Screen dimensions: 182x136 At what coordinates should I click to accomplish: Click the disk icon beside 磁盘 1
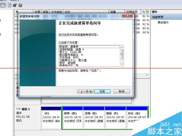[x=18, y=109]
